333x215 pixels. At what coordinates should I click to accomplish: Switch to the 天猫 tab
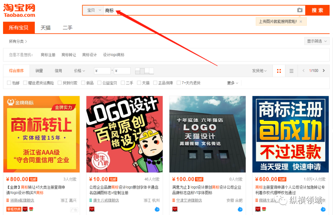[x=45, y=27]
